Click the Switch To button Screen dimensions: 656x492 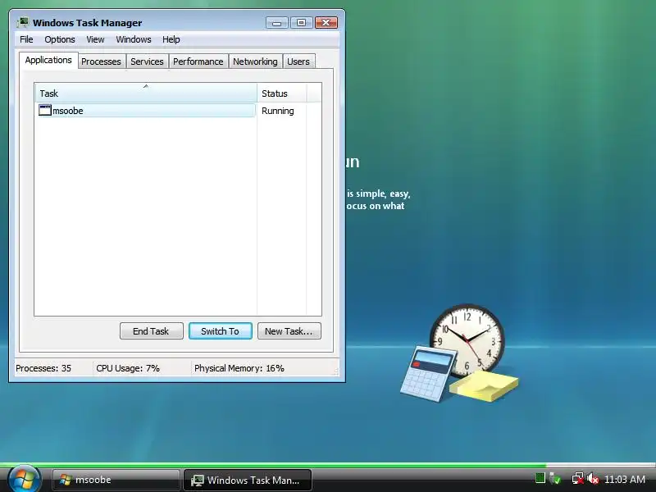pyautogui.click(x=221, y=331)
